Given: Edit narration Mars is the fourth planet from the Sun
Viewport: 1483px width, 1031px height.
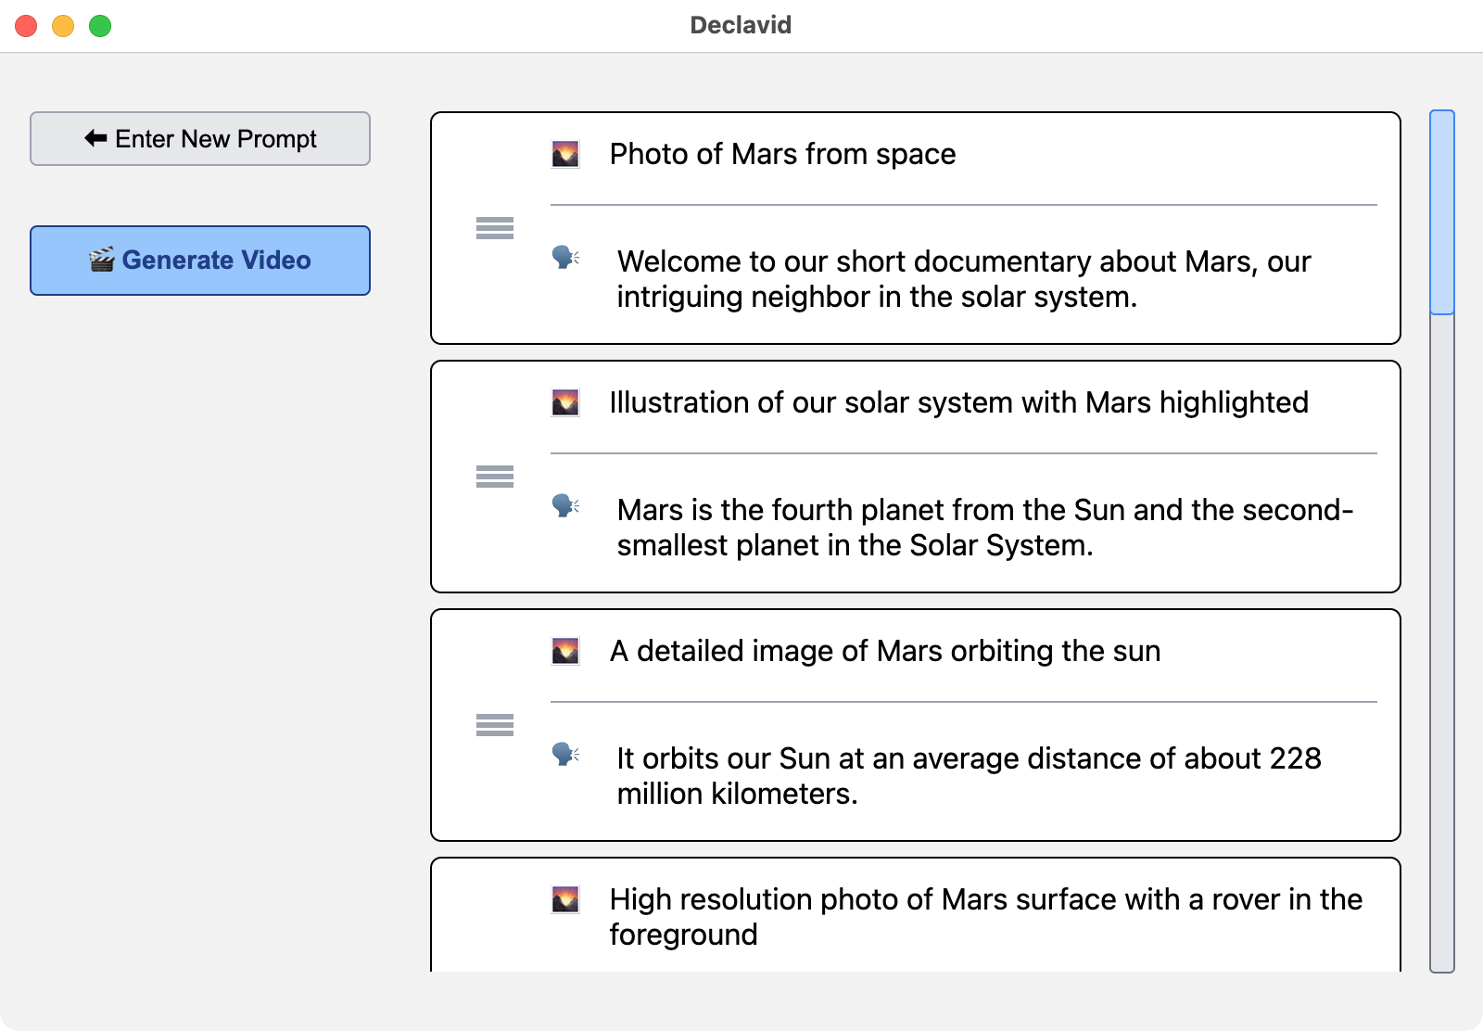Looking at the screenshot, I should [985, 528].
